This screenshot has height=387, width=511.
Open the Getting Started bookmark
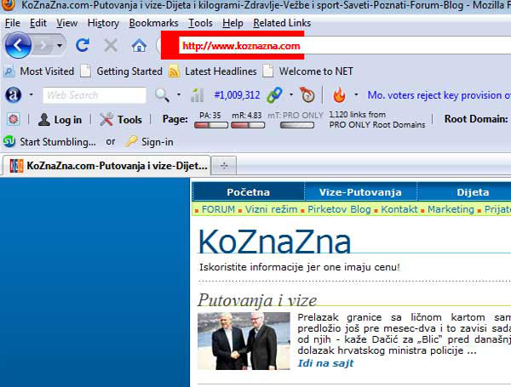pyautogui.click(x=121, y=71)
